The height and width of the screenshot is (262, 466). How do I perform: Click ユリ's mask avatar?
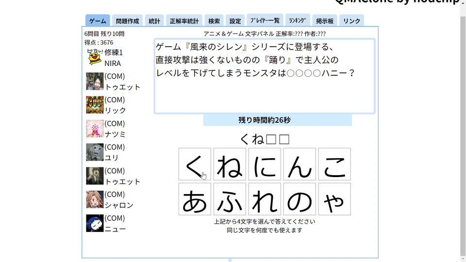coord(95,152)
